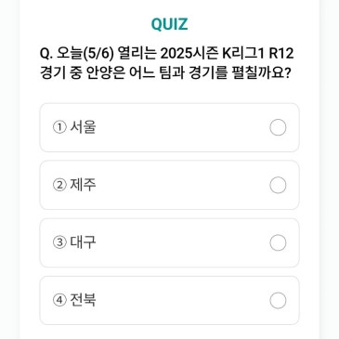Click the circled number ① icon
Viewport: 339px width, 339px height.
(59, 127)
